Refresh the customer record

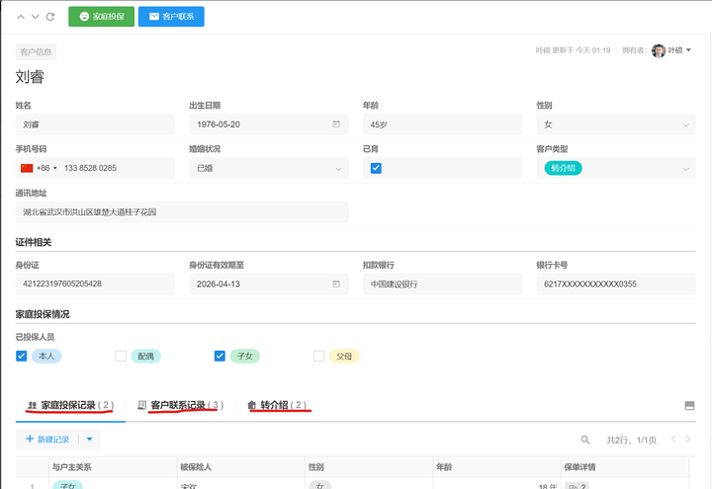click(x=50, y=17)
